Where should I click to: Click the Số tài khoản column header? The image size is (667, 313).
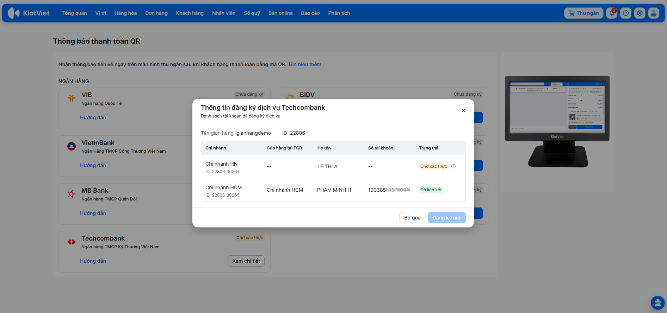(x=381, y=148)
